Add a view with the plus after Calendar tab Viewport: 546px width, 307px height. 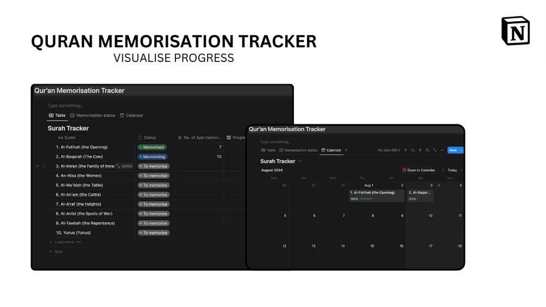(x=346, y=151)
